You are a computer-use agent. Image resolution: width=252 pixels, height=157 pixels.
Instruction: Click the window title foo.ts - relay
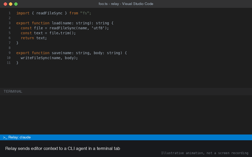coord(126,4)
